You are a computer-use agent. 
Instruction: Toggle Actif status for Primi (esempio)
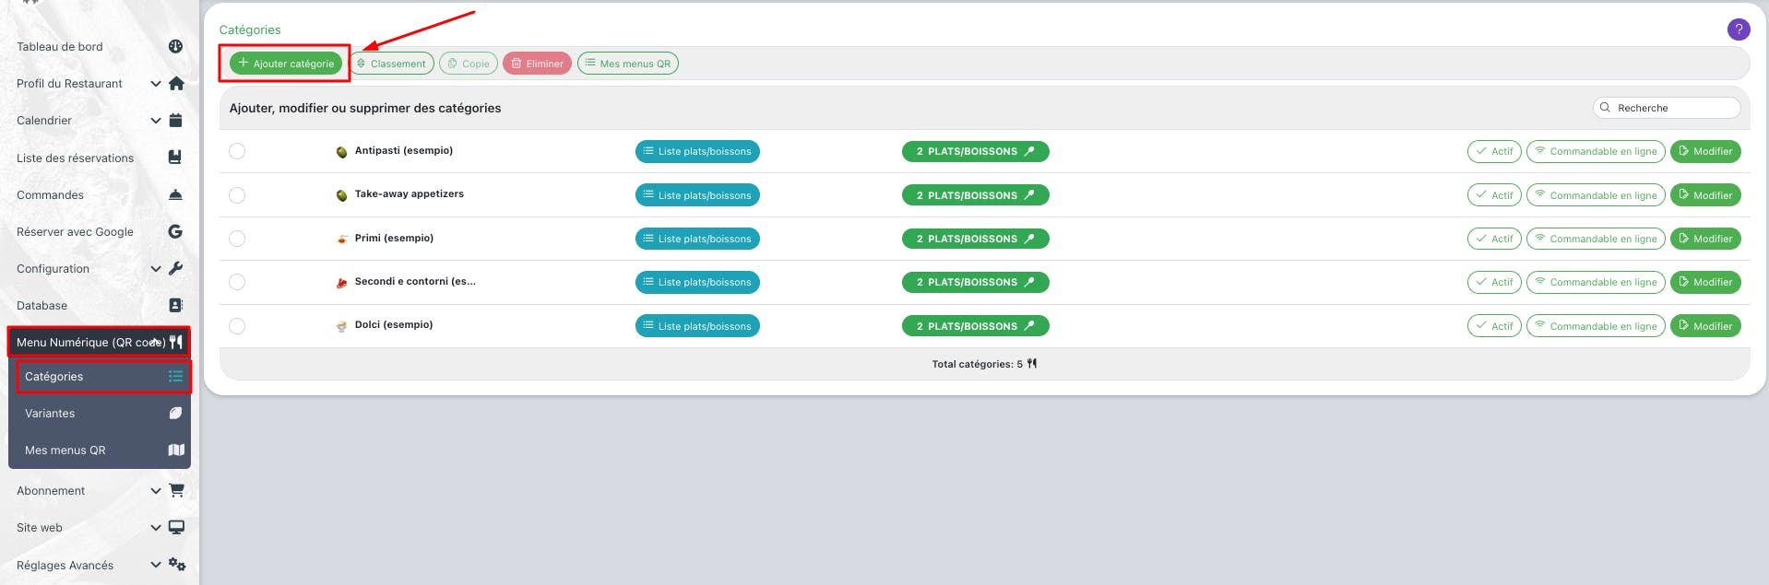coord(1494,239)
